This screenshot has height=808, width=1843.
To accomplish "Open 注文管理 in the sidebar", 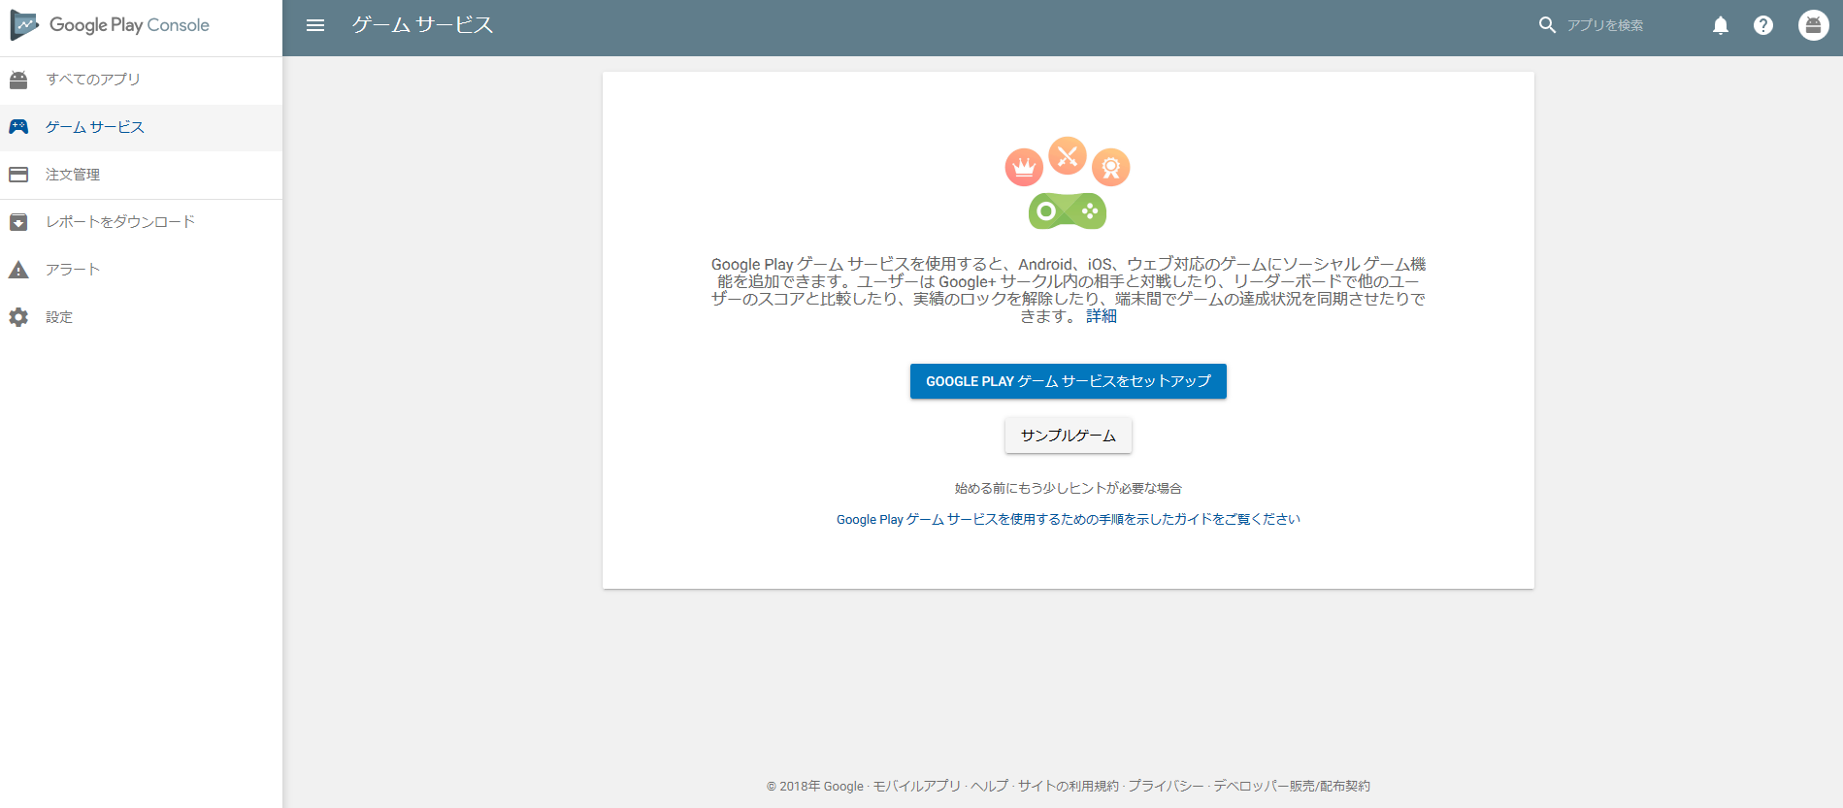I will [141, 175].
